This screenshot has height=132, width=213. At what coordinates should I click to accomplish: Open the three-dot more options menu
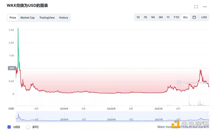point(205,7)
